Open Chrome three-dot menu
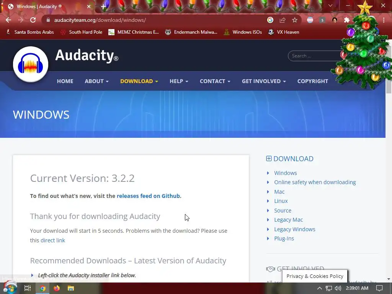Screen dimensions: 392x294 click(384, 20)
